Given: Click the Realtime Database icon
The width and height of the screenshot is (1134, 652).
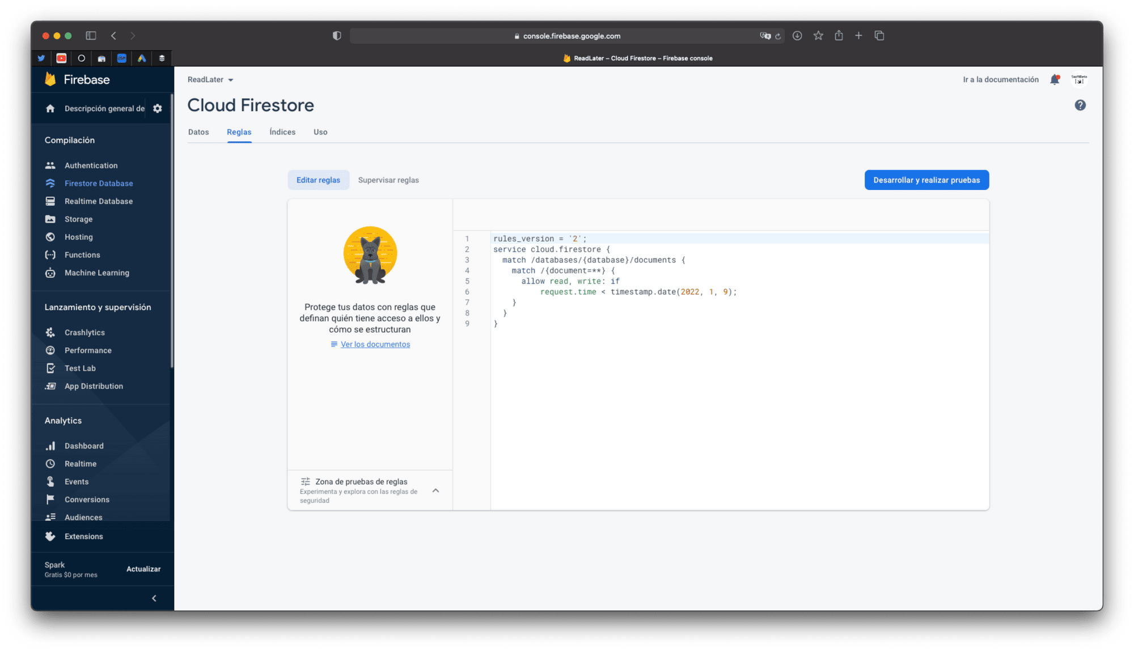Looking at the screenshot, I should (x=50, y=201).
